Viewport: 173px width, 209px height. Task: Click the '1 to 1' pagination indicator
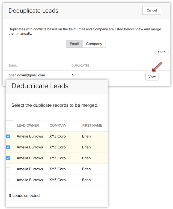162,52
